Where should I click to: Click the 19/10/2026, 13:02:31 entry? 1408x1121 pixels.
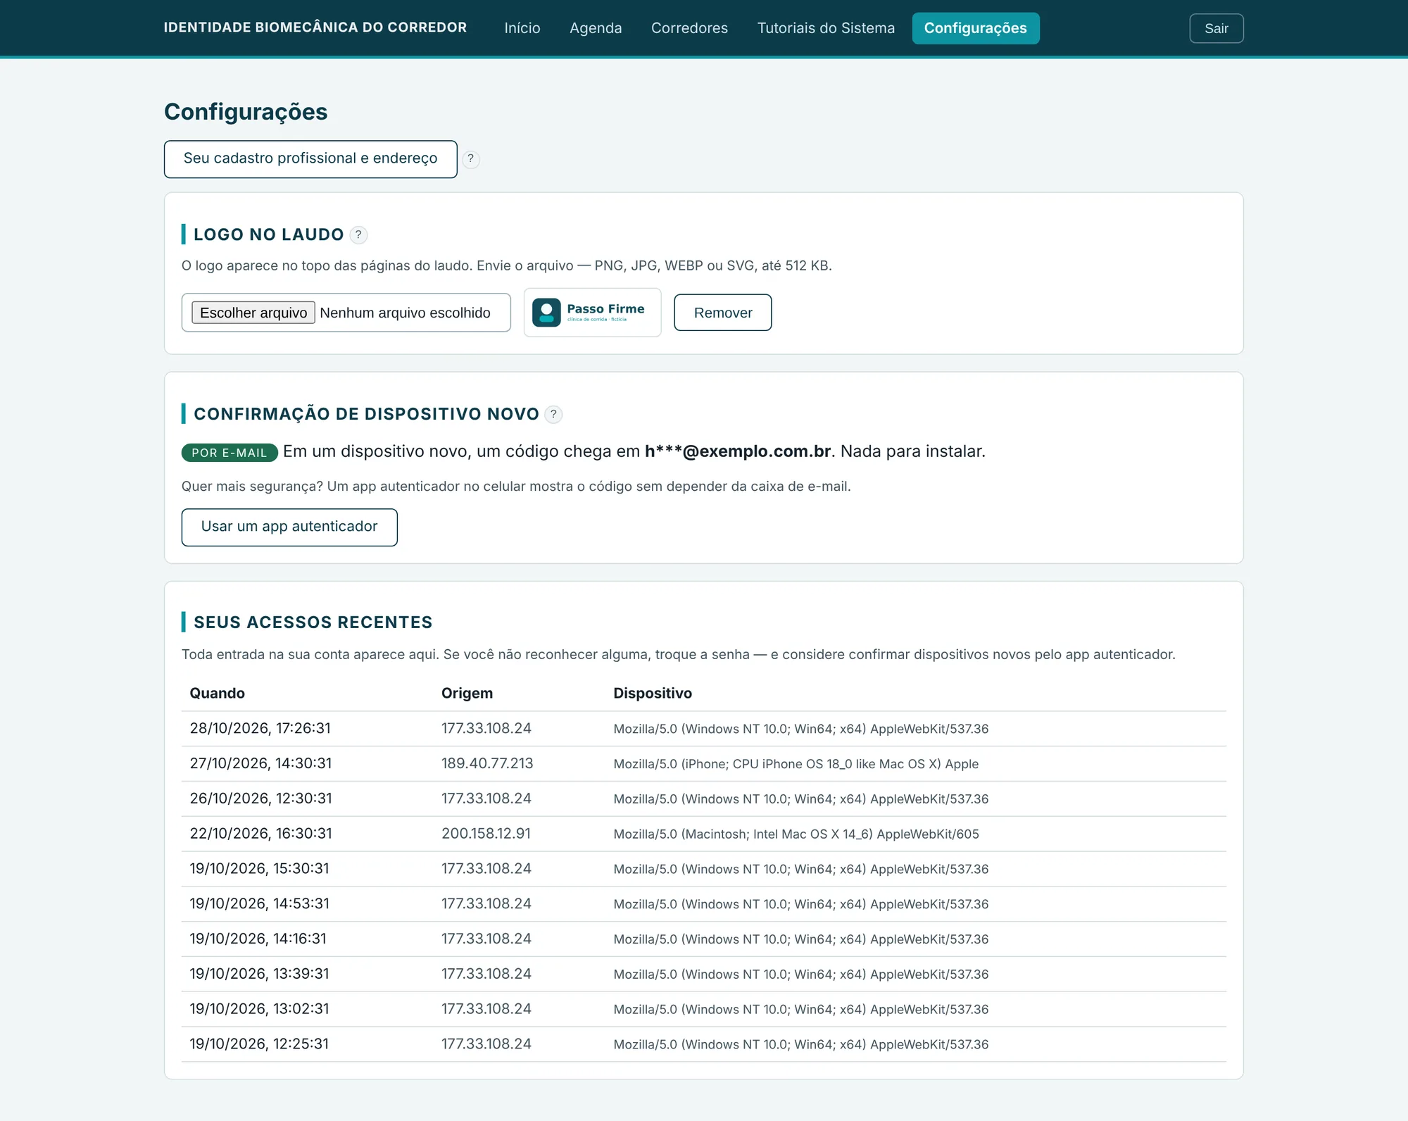pyautogui.click(x=704, y=1009)
